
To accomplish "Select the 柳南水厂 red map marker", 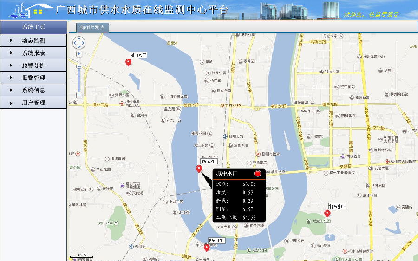I will (x=207, y=248).
